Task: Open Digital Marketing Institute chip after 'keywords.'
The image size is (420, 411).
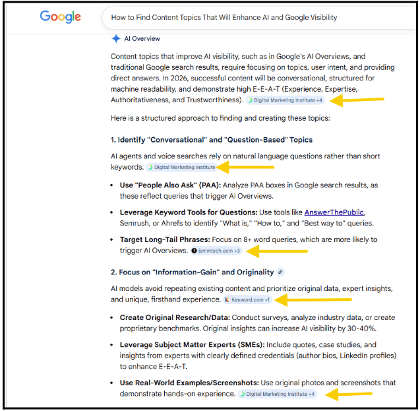Action: pos(181,168)
